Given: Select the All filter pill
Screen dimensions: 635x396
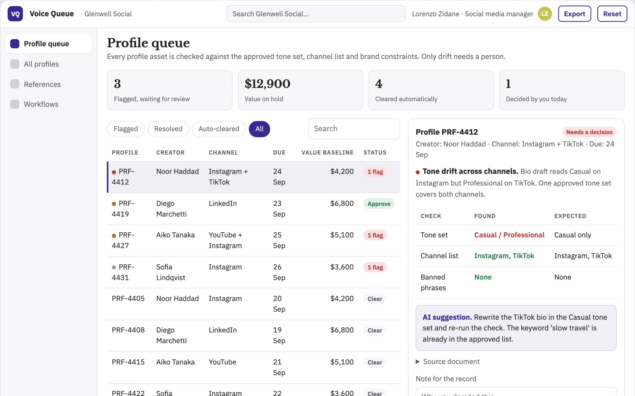Looking at the screenshot, I should pyautogui.click(x=259, y=129).
